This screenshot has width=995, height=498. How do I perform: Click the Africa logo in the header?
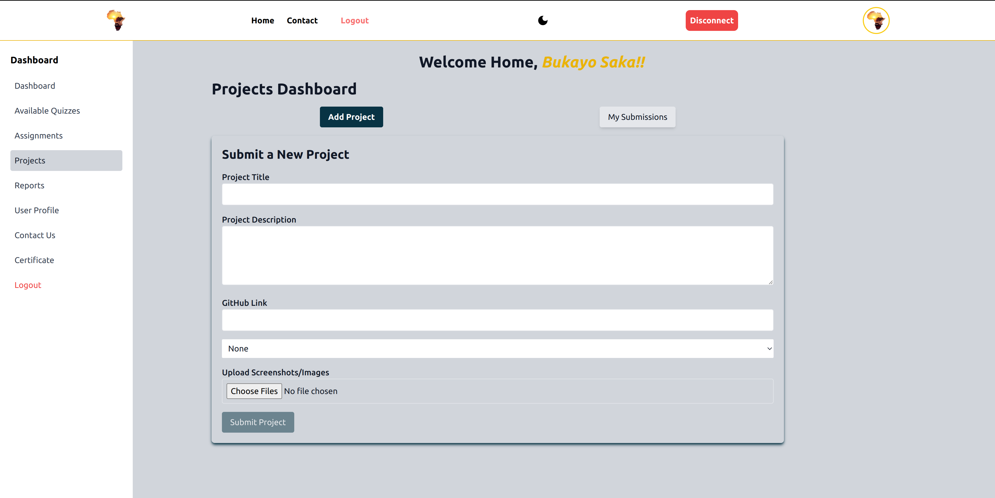click(x=116, y=20)
